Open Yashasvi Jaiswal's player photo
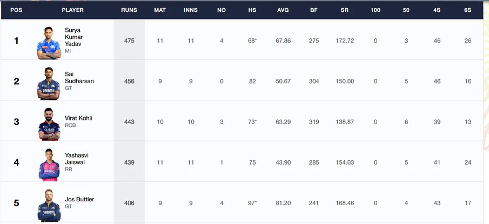 click(x=49, y=165)
